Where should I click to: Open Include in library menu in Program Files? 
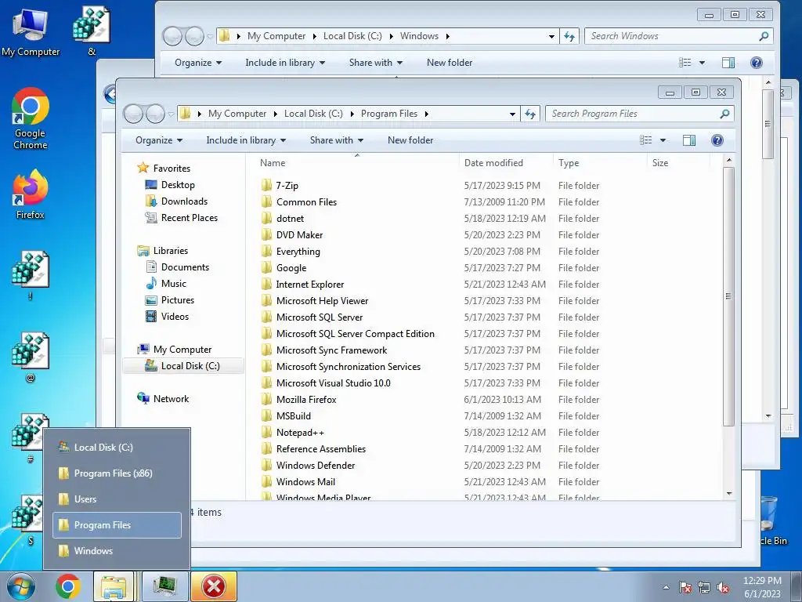click(x=246, y=140)
